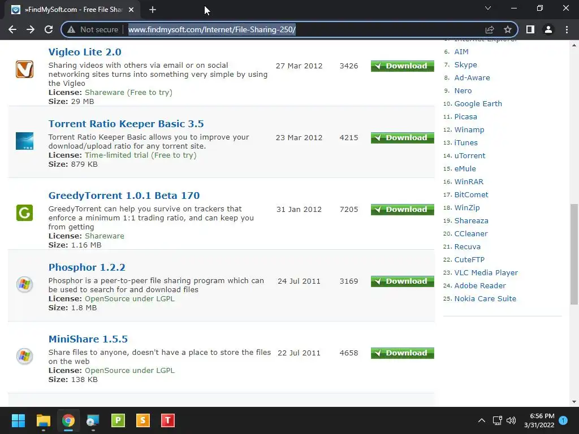The height and width of the screenshot is (434, 579).
Task: Download Phosphor 1.2.2
Action: pos(403,281)
